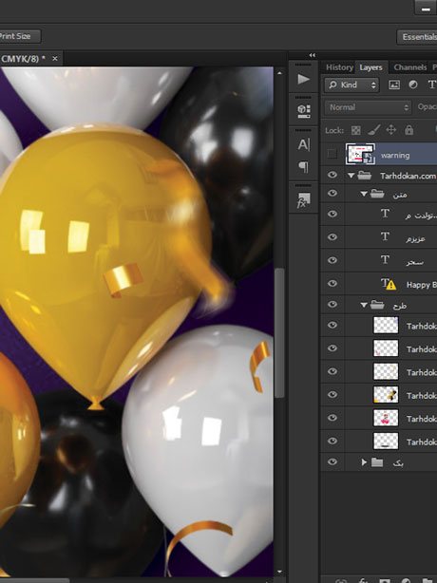
Task: Select the Tarhdokan.com group name
Action: tap(408, 176)
